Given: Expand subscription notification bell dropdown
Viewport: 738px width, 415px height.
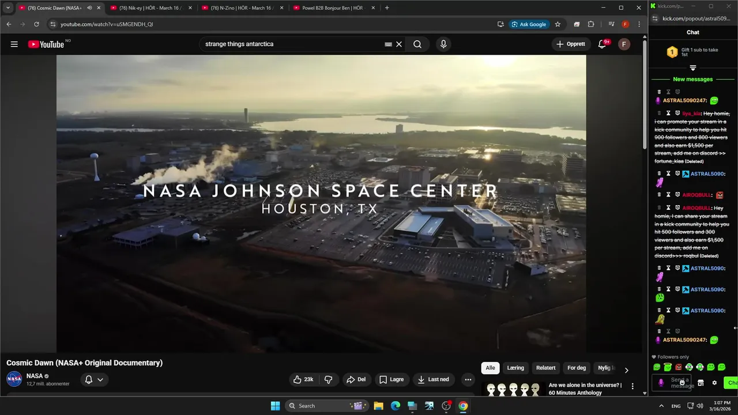Looking at the screenshot, I should (x=94, y=379).
